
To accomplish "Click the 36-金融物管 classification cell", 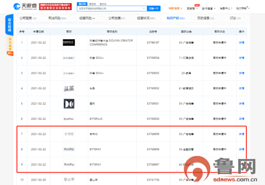I will pos(186,149).
